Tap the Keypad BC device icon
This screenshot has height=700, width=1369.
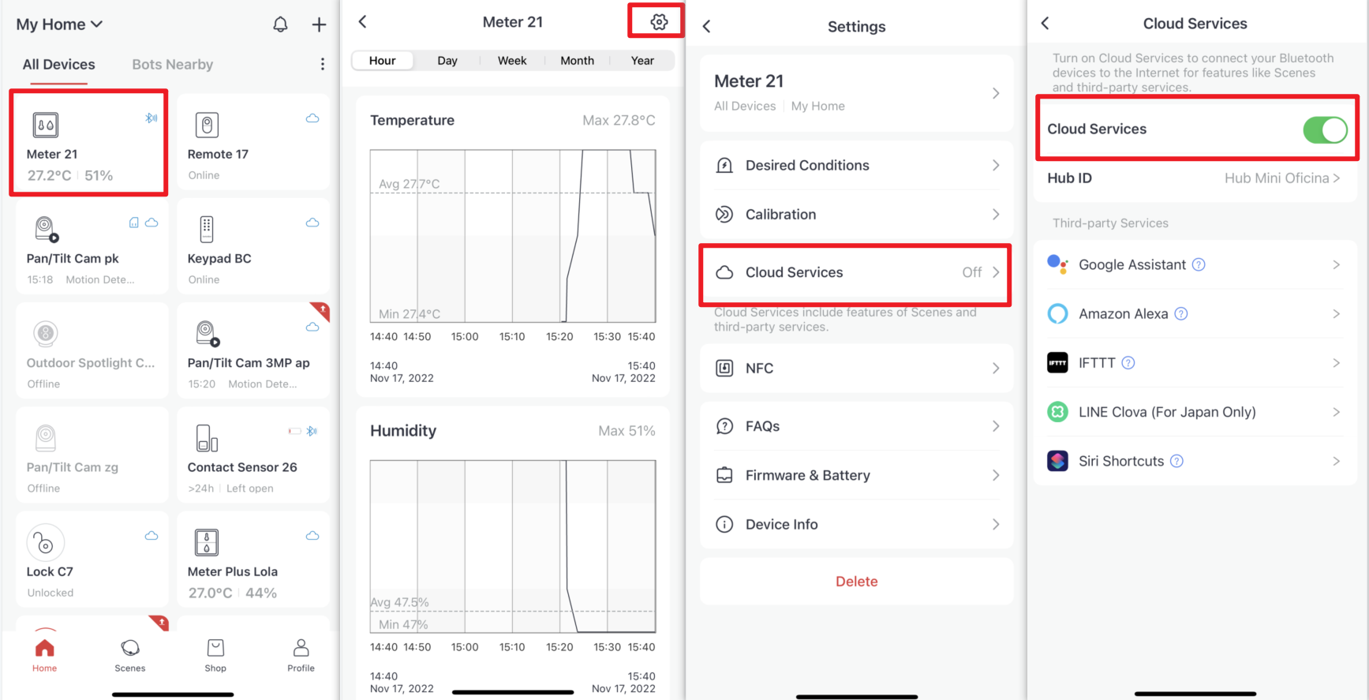coord(207,229)
